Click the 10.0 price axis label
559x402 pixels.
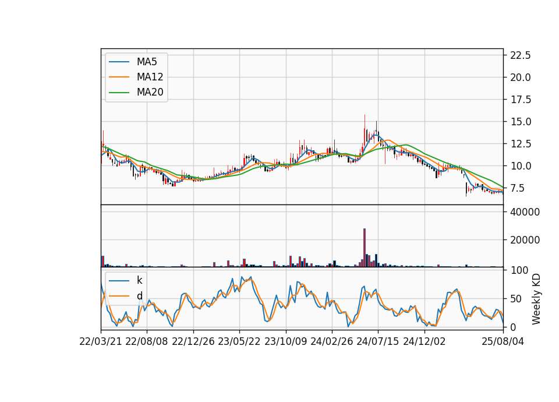[521, 166]
